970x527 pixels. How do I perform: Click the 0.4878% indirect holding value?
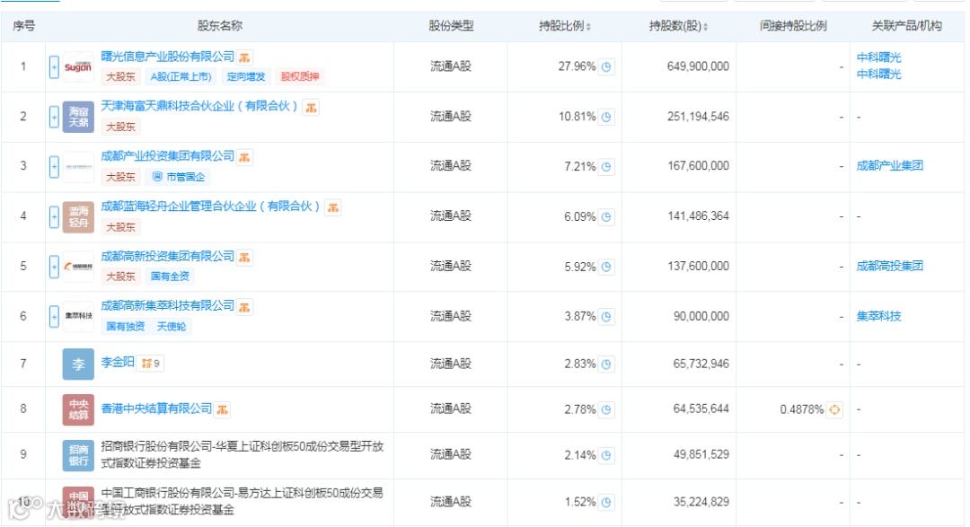pos(802,409)
